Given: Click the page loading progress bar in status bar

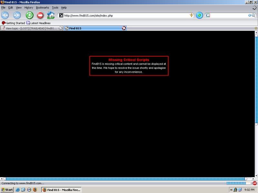Looking at the screenshot, I should tap(238, 183).
